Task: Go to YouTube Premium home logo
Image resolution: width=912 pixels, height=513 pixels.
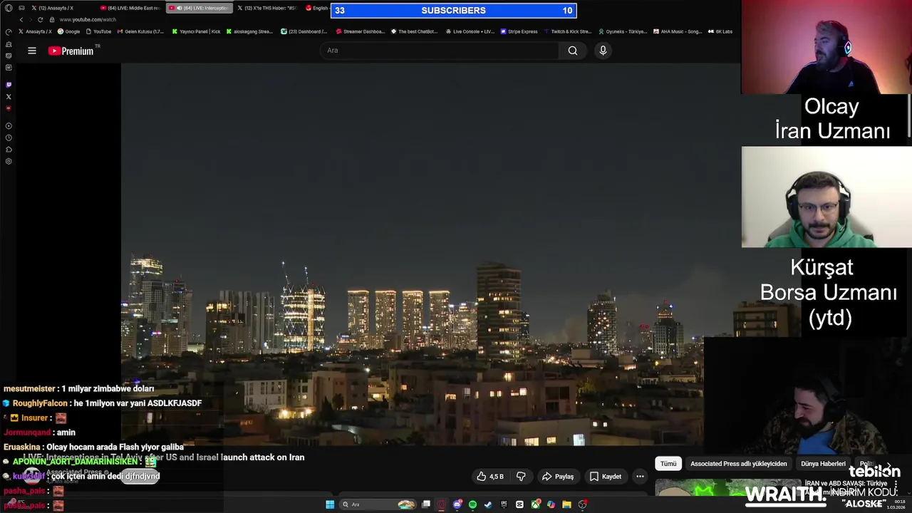Action: pyautogui.click(x=71, y=51)
